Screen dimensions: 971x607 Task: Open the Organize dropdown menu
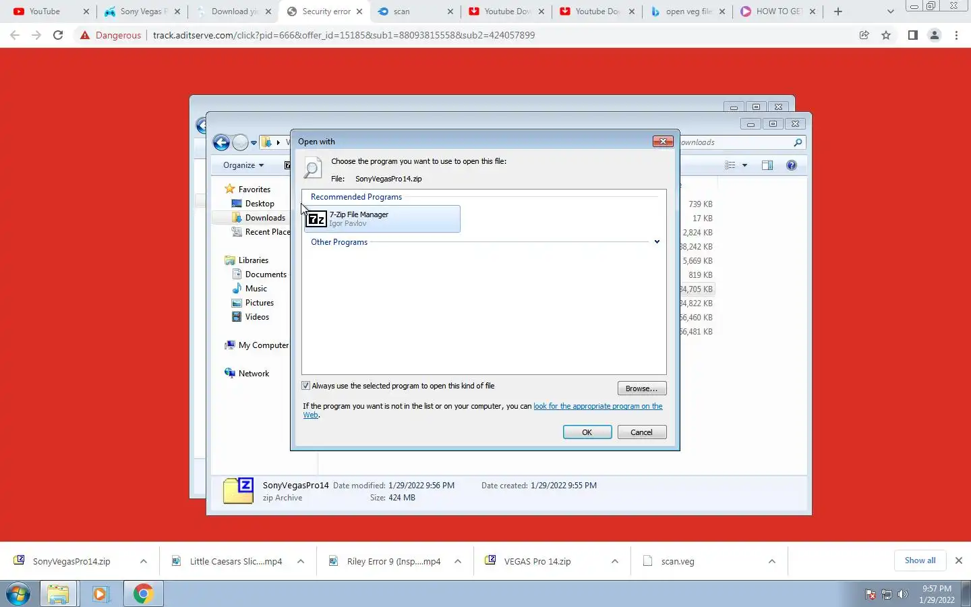coord(243,165)
